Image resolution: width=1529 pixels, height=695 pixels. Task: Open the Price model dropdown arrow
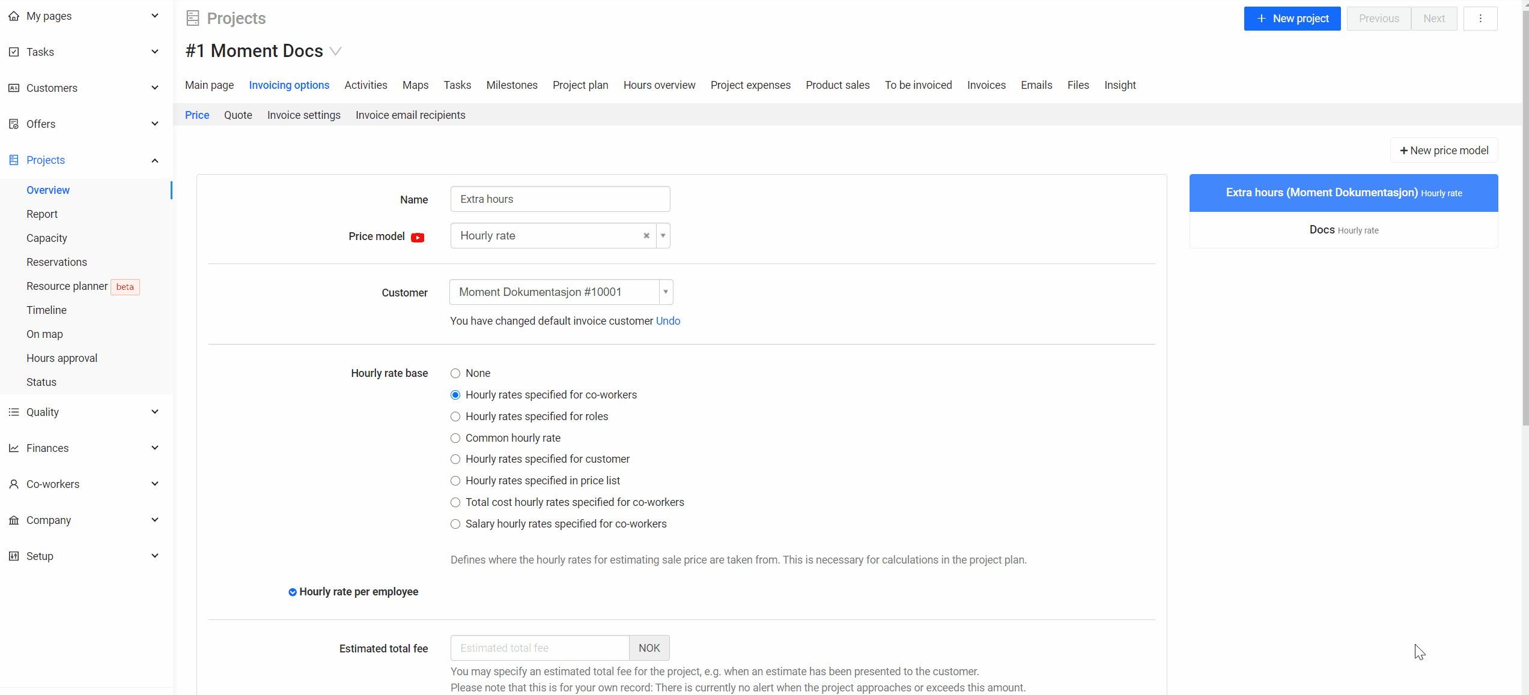(663, 236)
